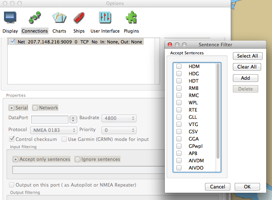Click the Add button in Sentence Filter
Viewport: 272px width, 200px height.
click(x=246, y=78)
